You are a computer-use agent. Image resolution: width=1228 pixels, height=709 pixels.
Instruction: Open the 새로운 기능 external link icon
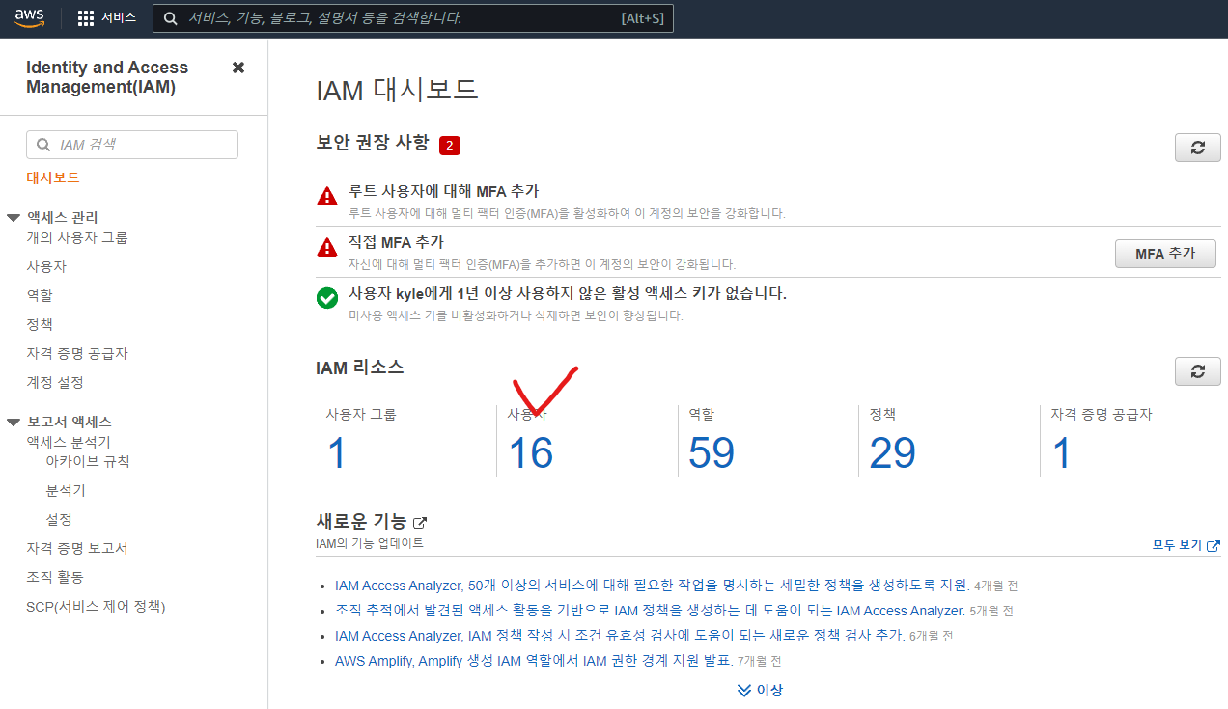pos(420,522)
